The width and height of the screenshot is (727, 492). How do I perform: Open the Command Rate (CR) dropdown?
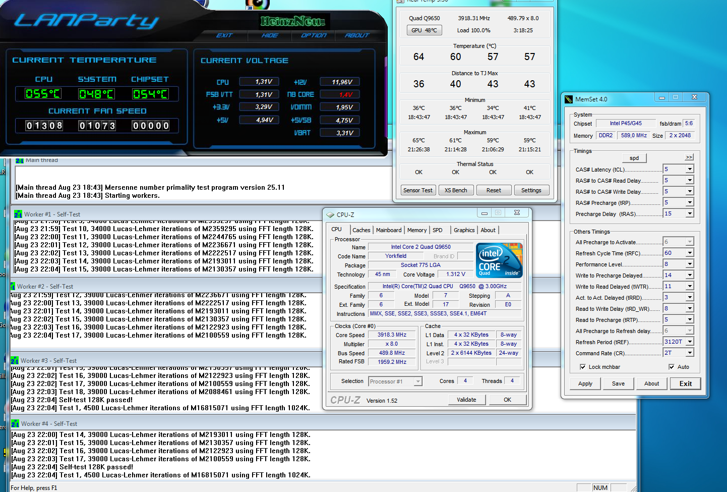690,353
